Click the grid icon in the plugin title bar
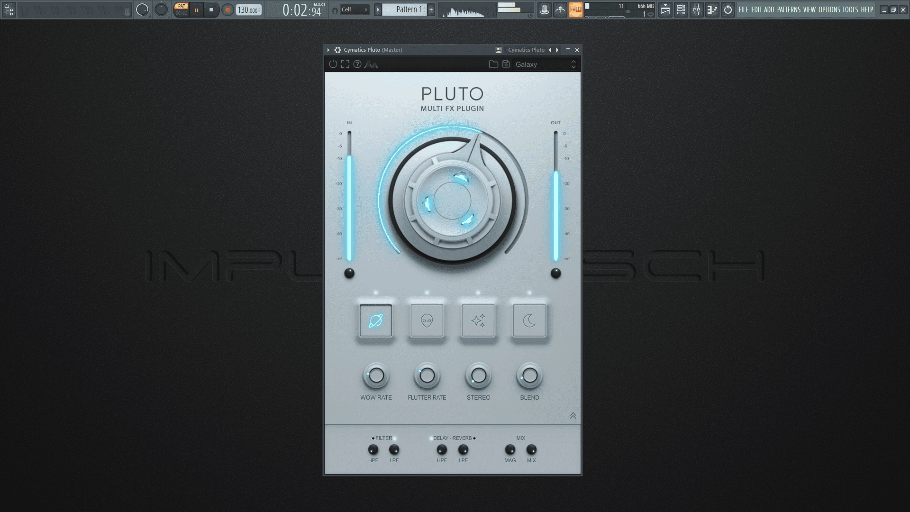 point(499,50)
